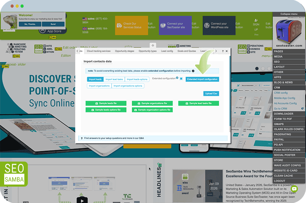Download the Sample organization options file
306x203 pixels.
tap(152, 110)
